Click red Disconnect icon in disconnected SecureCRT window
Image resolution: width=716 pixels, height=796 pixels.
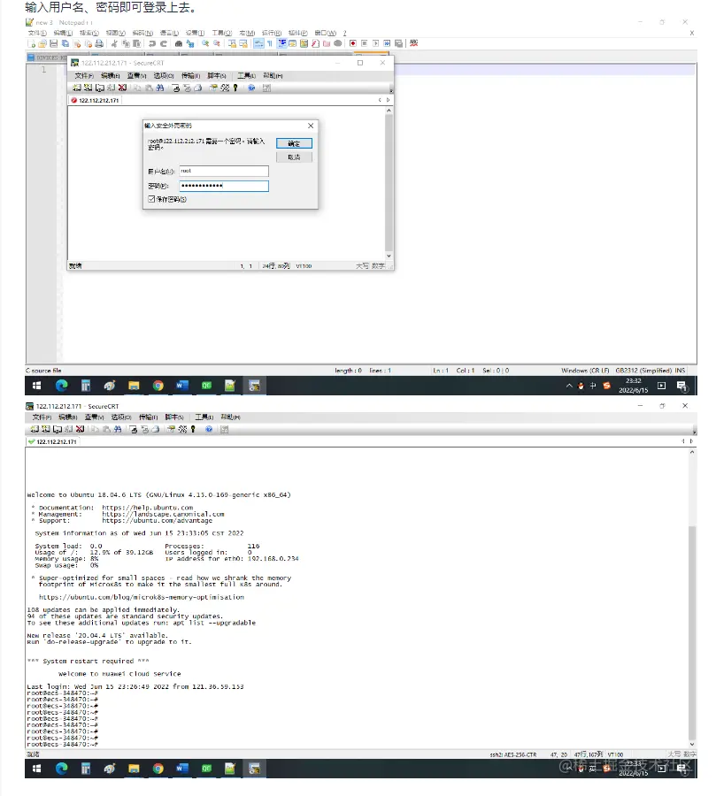tap(122, 88)
